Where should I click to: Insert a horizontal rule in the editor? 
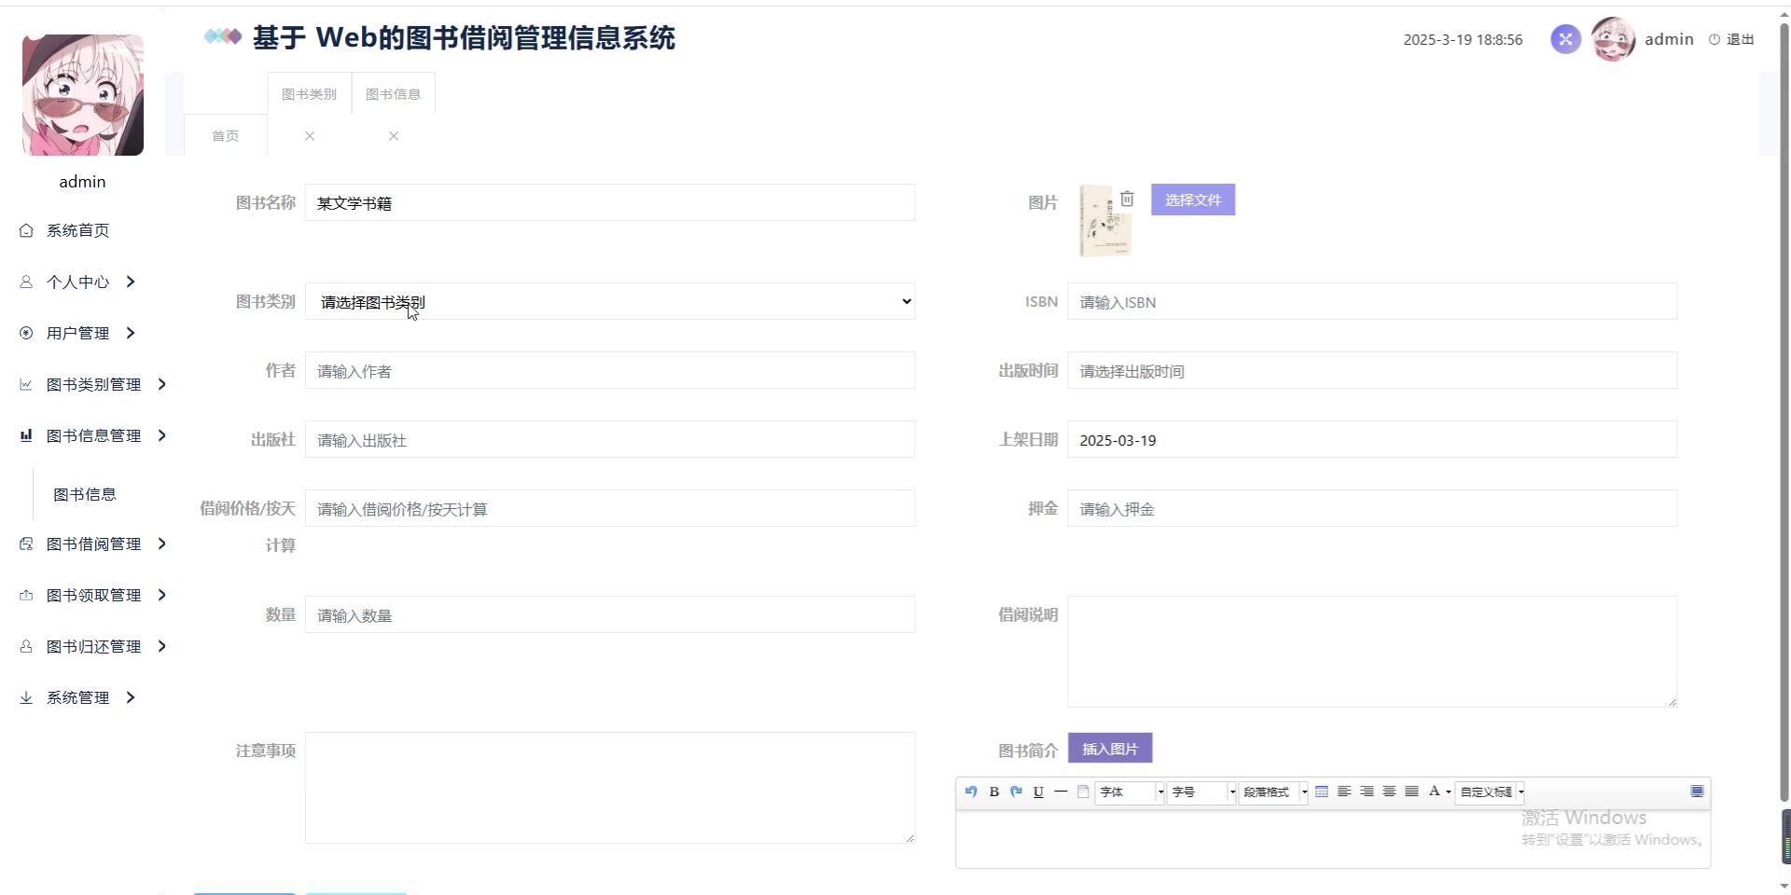[1061, 792]
